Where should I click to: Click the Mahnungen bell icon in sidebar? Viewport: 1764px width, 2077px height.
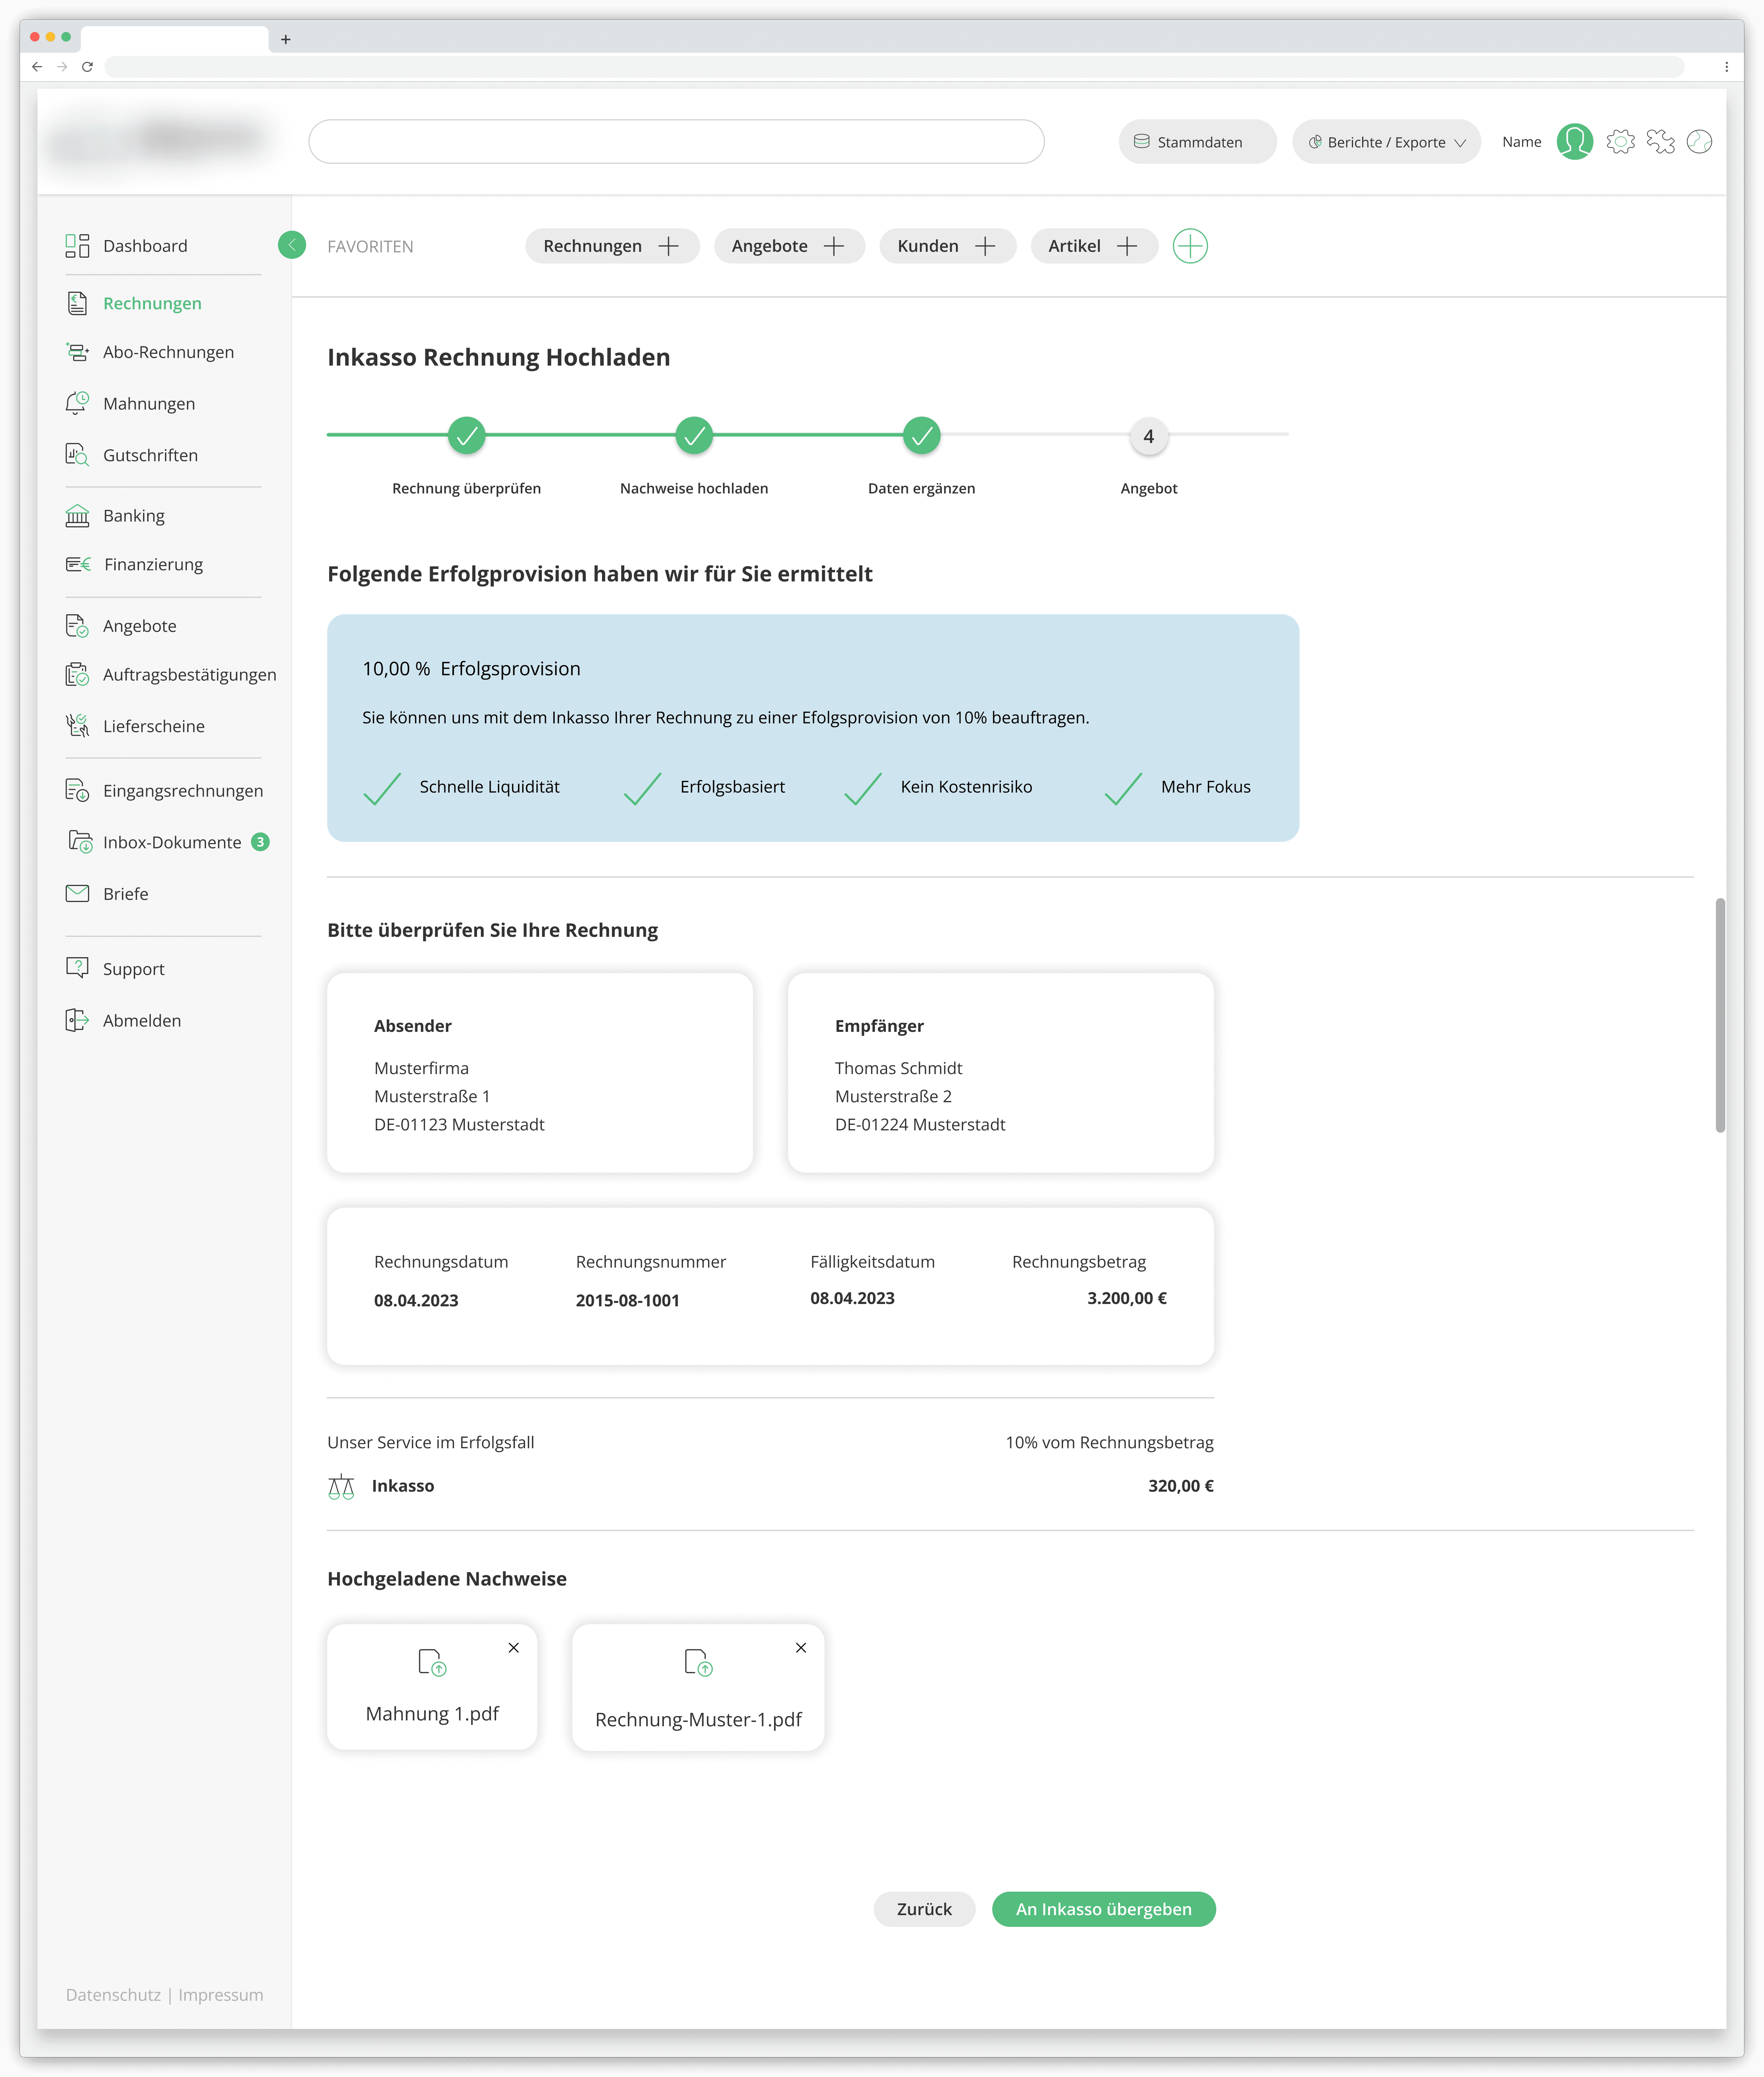coord(77,403)
